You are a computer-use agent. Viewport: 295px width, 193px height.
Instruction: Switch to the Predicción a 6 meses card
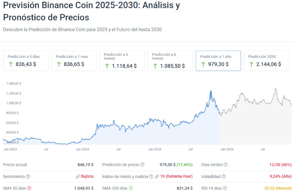(x=170, y=61)
